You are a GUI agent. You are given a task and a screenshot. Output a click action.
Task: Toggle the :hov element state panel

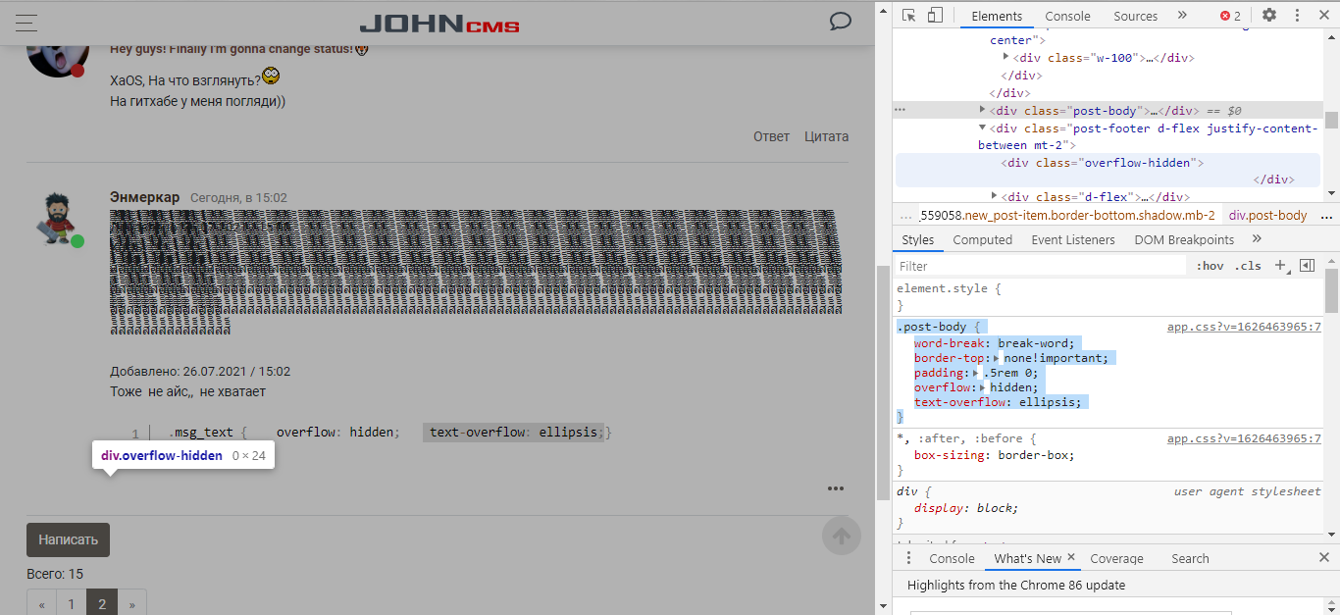1210,266
